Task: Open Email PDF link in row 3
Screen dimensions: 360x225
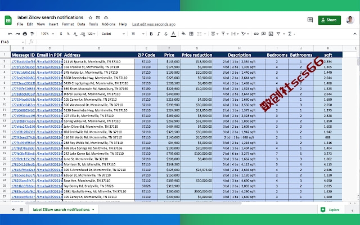Action: coord(49,67)
